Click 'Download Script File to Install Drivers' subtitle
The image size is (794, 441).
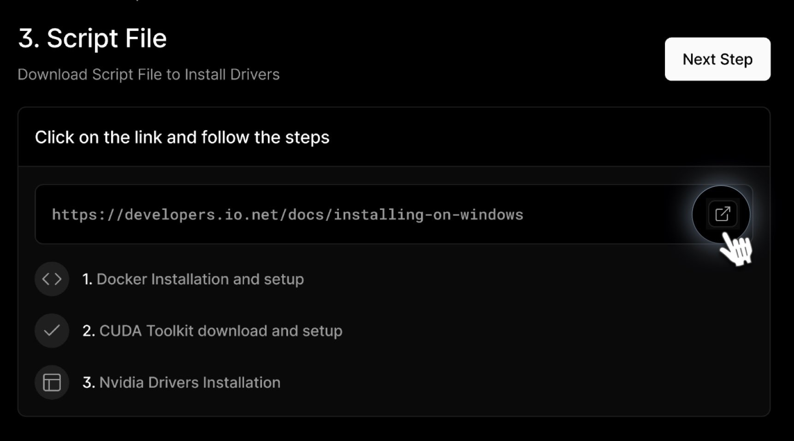(x=148, y=74)
